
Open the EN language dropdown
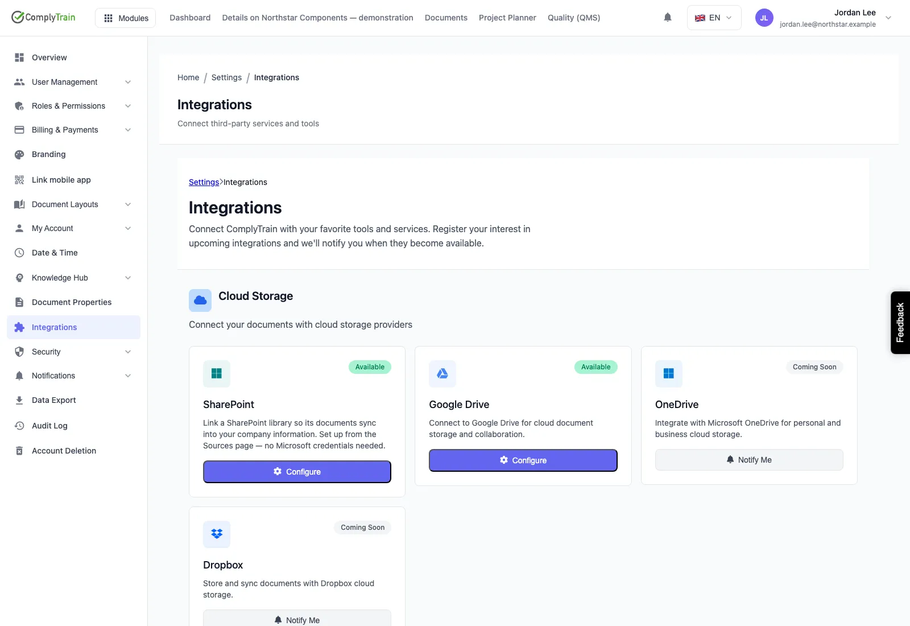714,18
